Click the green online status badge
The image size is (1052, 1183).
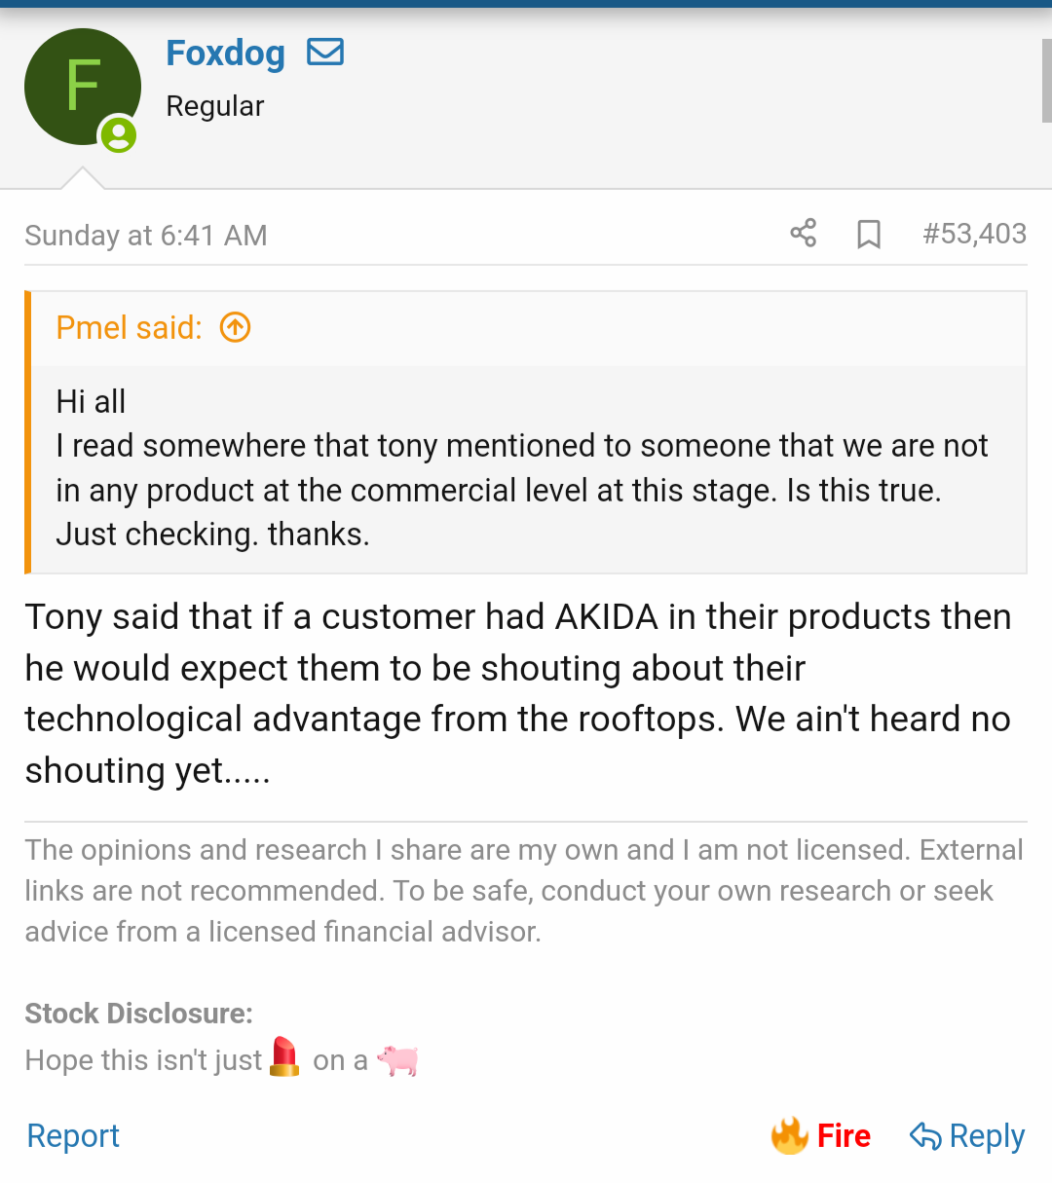119,134
